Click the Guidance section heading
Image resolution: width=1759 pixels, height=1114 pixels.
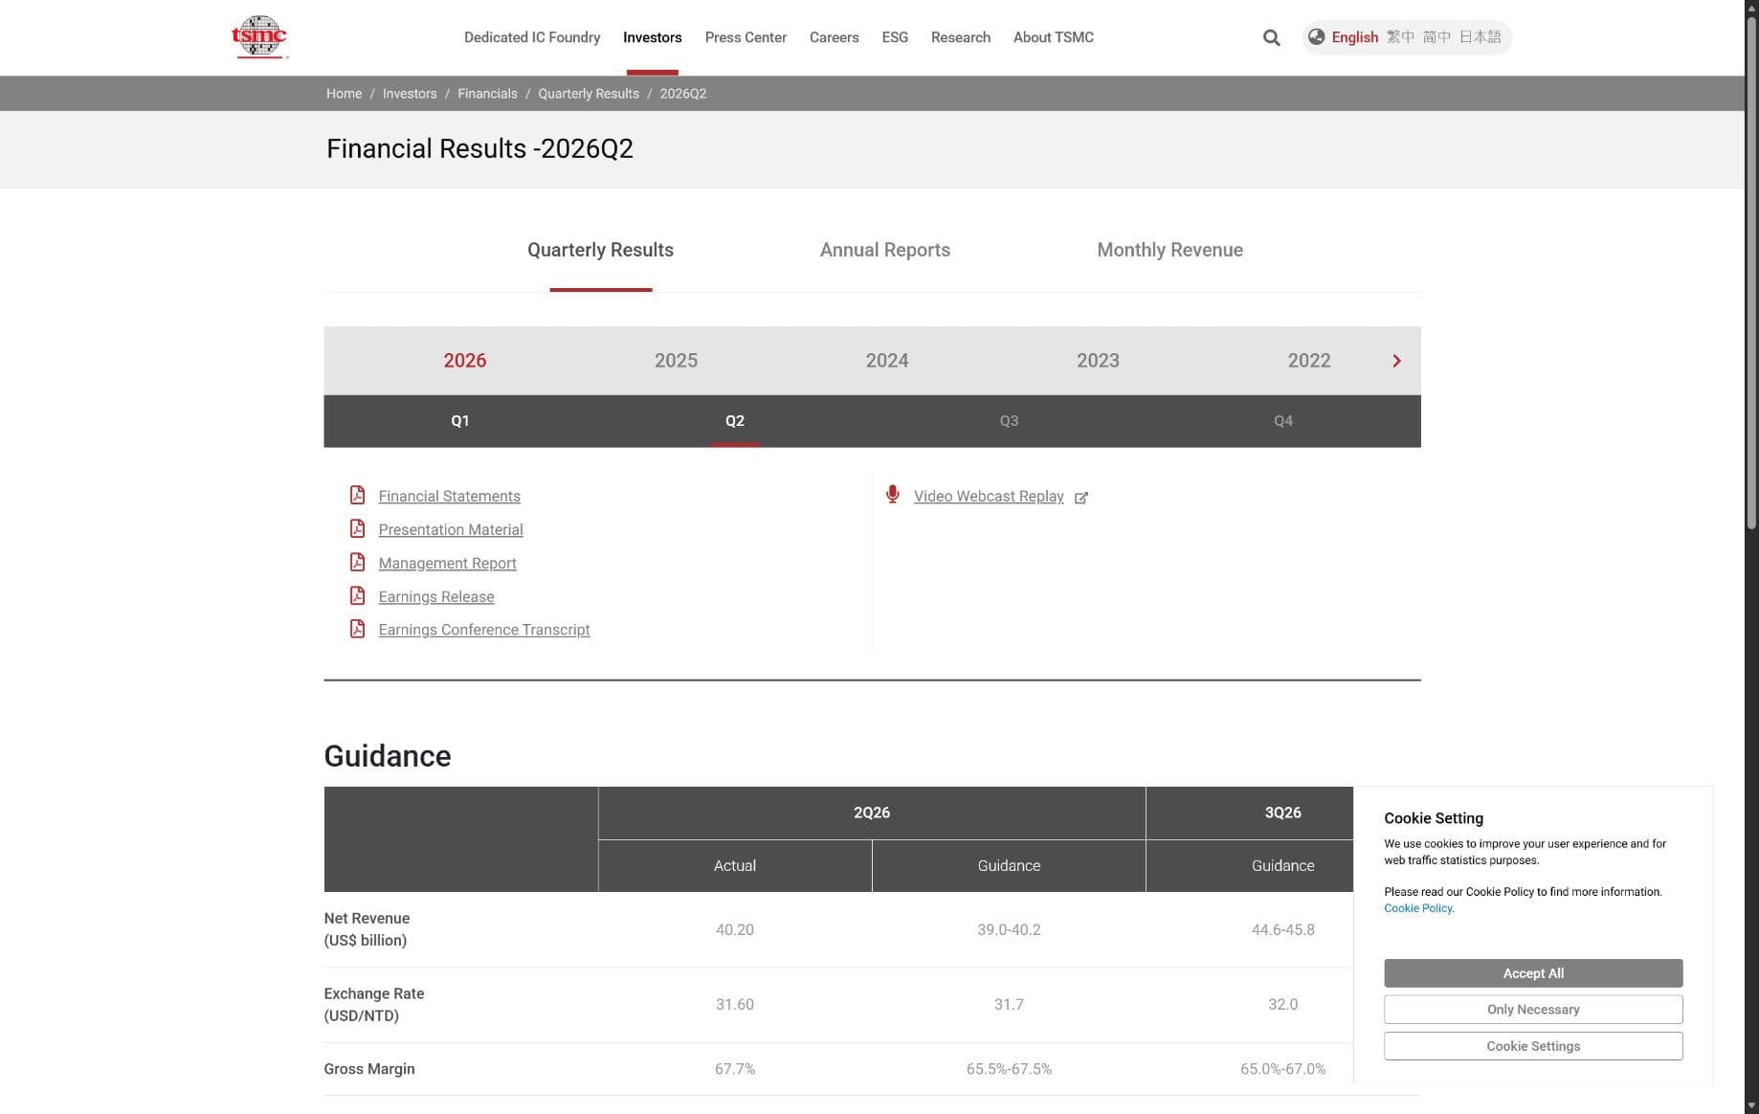(x=388, y=756)
